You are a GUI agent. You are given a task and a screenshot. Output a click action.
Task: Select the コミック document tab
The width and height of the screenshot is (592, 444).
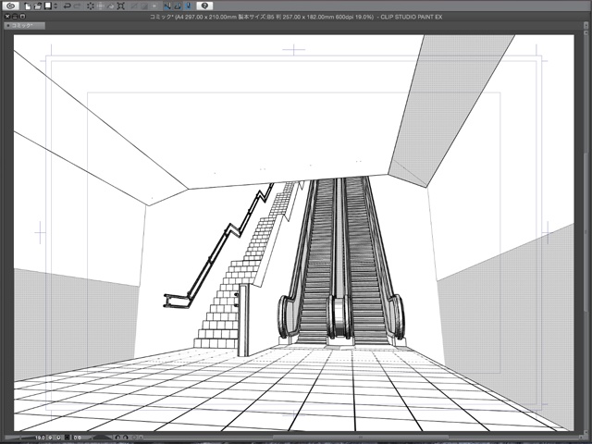(25, 25)
